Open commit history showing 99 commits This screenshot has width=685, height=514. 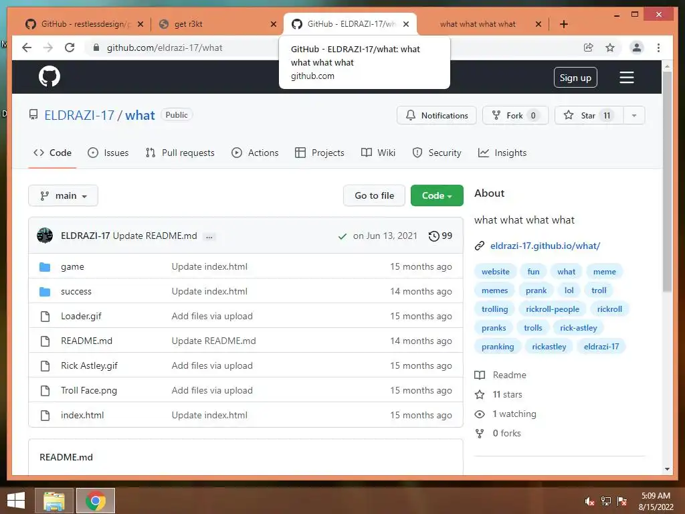click(440, 236)
